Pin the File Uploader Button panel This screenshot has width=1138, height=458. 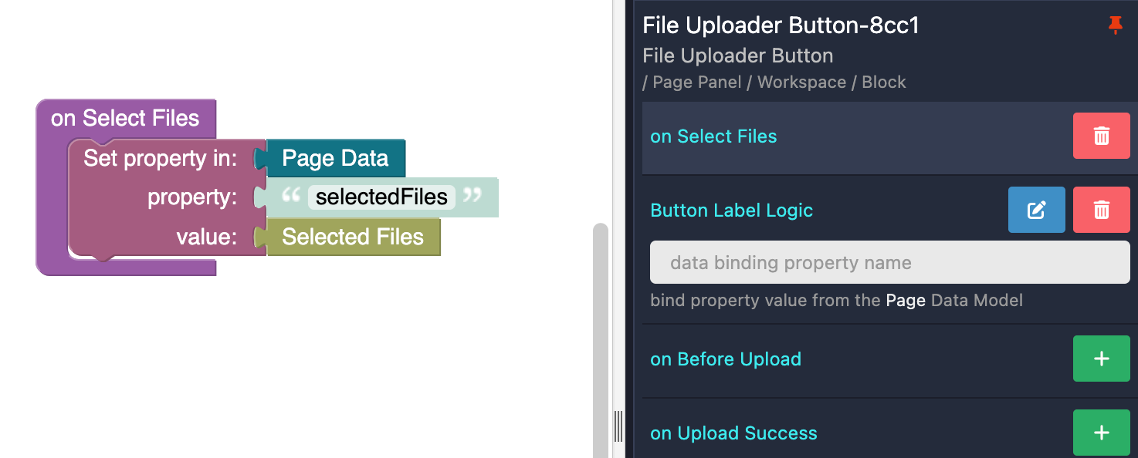tap(1115, 25)
